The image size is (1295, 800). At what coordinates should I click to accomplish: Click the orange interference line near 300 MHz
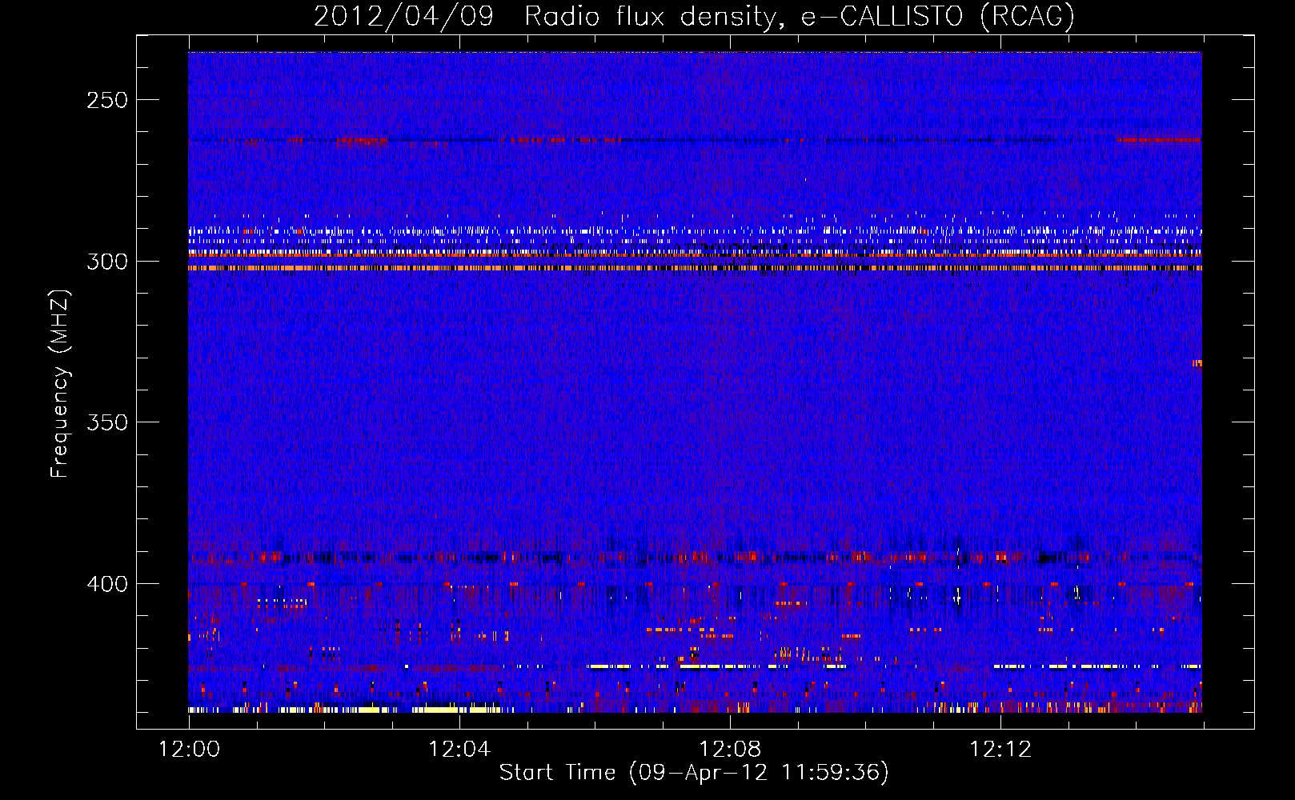pyautogui.click(x=695, y=268)
